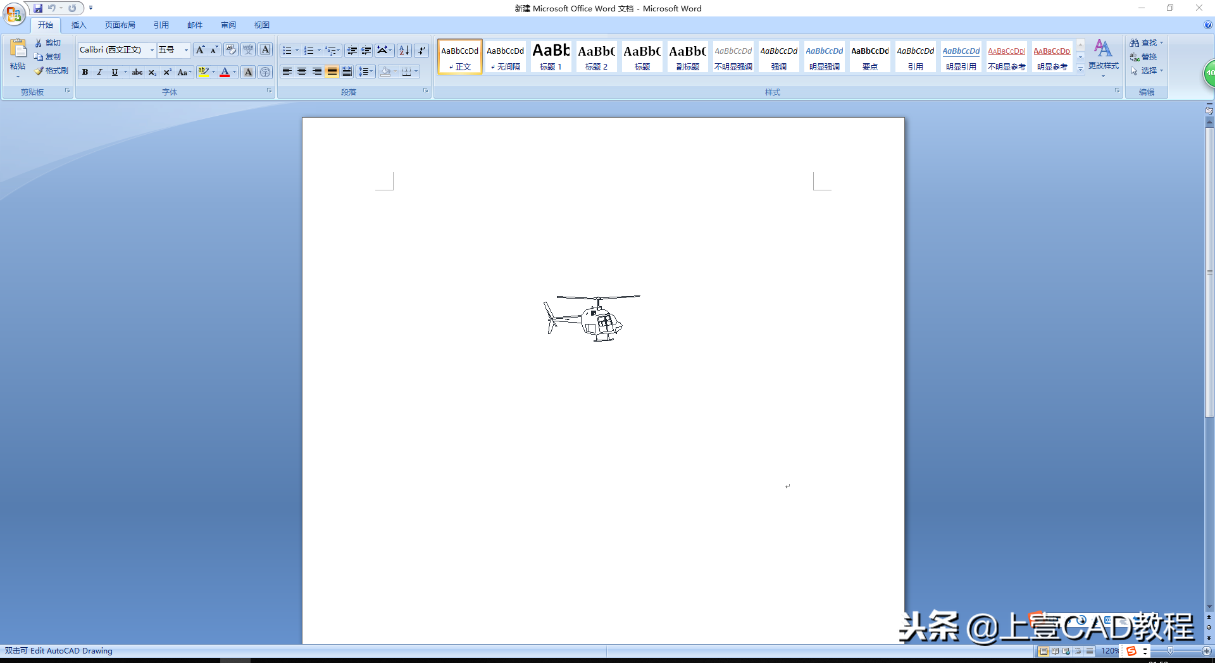This screenshot has width=1215, height=663.
Task: Apply paragraph shading fill
Action: pyautogui.click(x=385, y=71)
